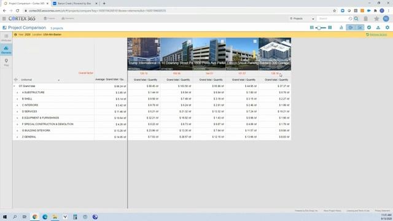Viewport: 393px width, 221px height.
Task: Toggle the second highlighted image view button
Action: (x=360, y=28)
